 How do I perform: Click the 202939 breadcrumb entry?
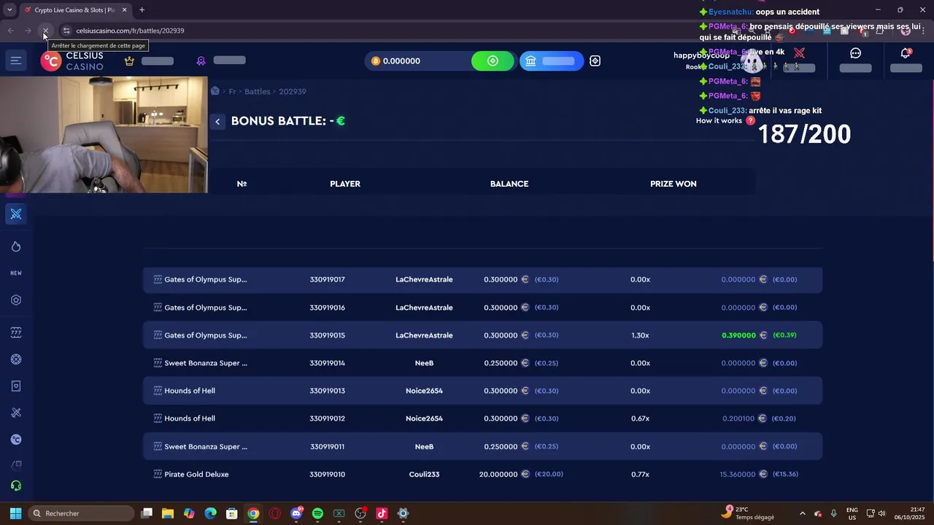(x=293, y=92)
